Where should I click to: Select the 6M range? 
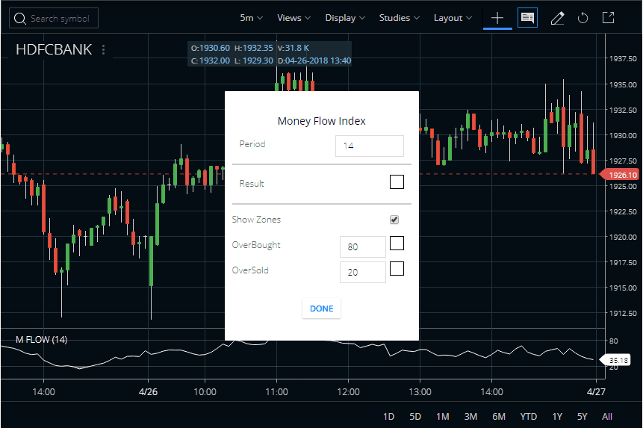click(499, 417)
